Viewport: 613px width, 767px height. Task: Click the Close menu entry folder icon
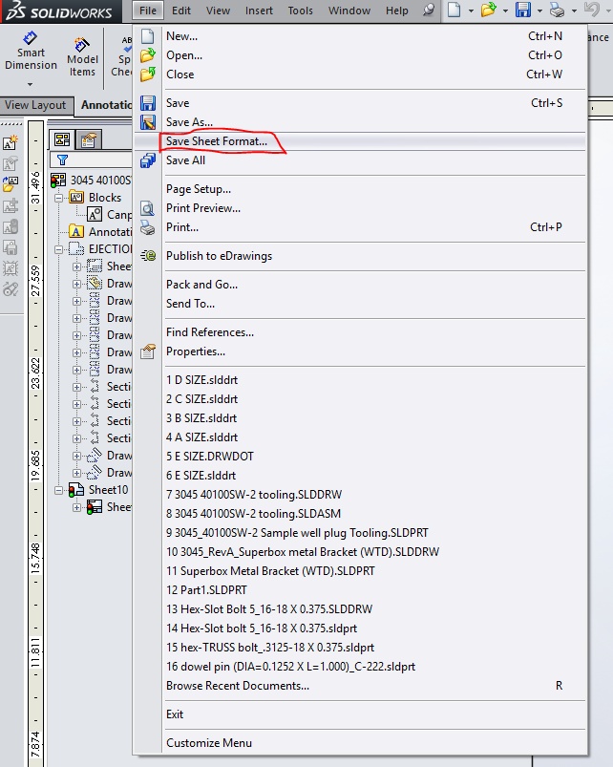(x=148, y=75)
